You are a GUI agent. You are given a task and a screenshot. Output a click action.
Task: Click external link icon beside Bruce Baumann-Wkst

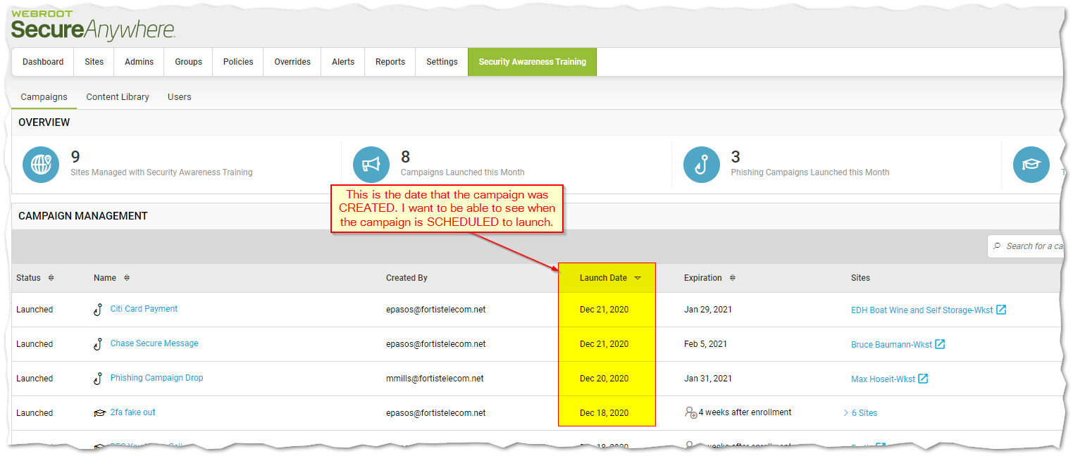[x=940, y=343]
